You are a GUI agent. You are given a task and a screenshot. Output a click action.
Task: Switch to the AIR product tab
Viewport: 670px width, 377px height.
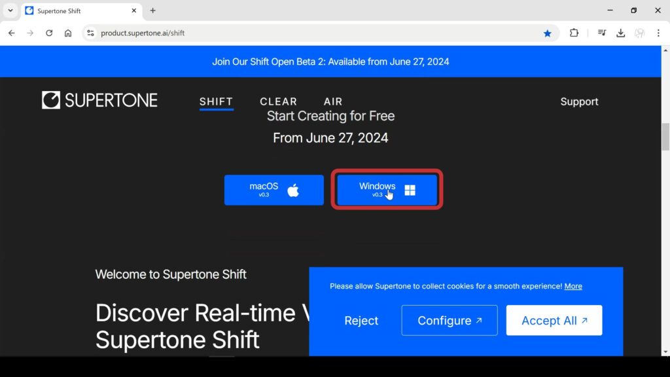pyautogui.click(x=333, y=101)
